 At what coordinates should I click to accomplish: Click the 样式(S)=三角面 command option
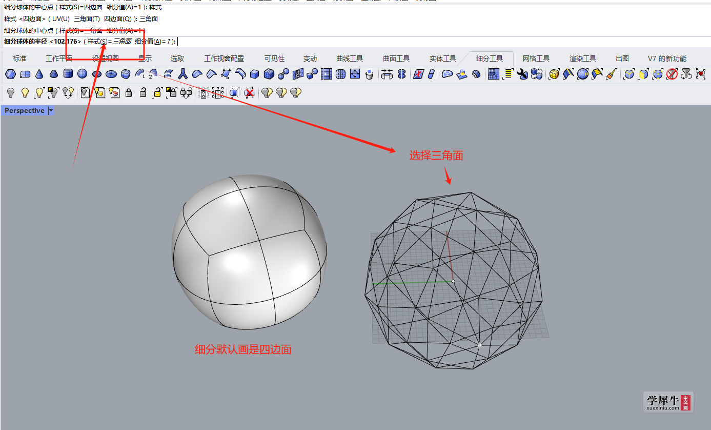[x=109, y=41]
